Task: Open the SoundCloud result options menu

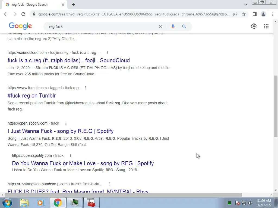Action: click(107, 53)
